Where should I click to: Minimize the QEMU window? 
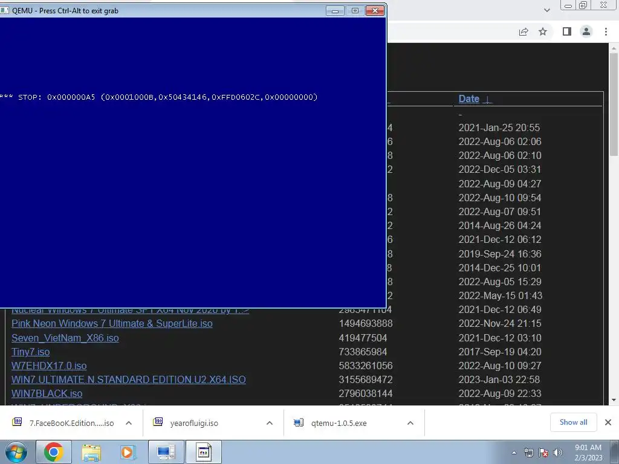coord(335,11)
